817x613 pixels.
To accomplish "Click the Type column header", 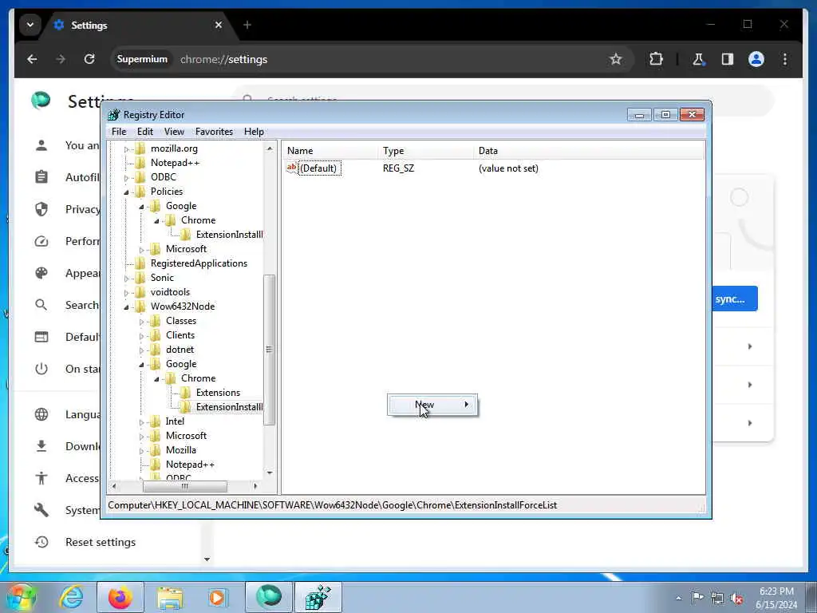I will point(426,151).
